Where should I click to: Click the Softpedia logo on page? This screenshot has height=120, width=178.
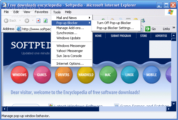[31, 45]
